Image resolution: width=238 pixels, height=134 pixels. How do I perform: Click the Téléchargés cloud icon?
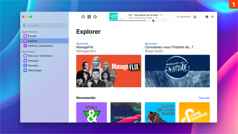coord(25,70)
